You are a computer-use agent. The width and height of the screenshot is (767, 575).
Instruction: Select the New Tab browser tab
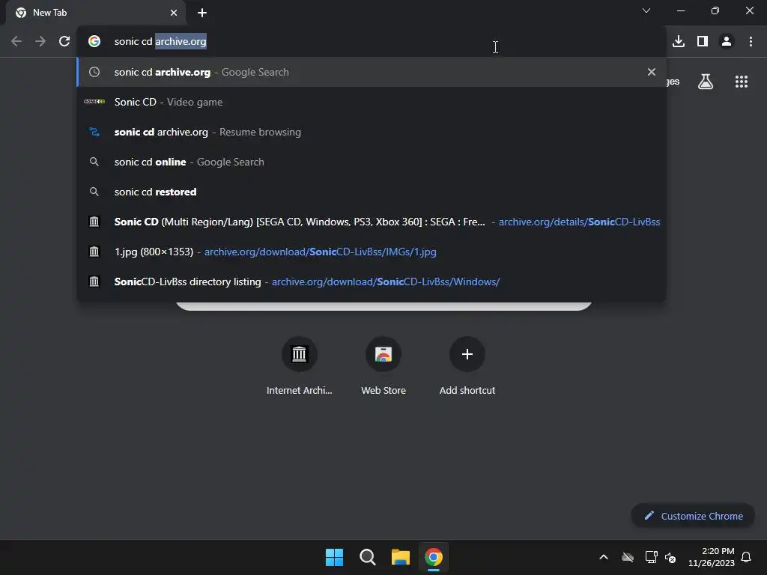pyautogui.click(x=97, y=13)
